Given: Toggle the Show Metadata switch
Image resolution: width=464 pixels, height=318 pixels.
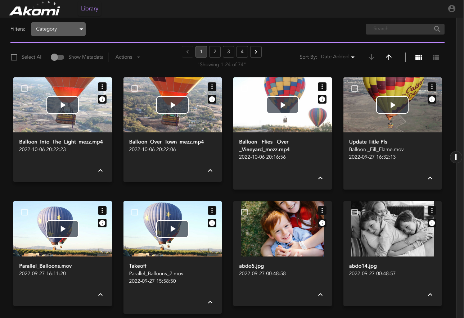Looking at the screenshot, I should click(x=57, y=57).
